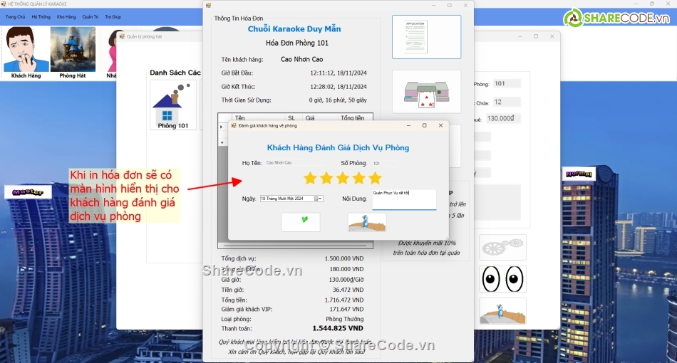Click the Tên column header in invoice table
The width and height of the screenshot is (677, 363).
(240, 117)
